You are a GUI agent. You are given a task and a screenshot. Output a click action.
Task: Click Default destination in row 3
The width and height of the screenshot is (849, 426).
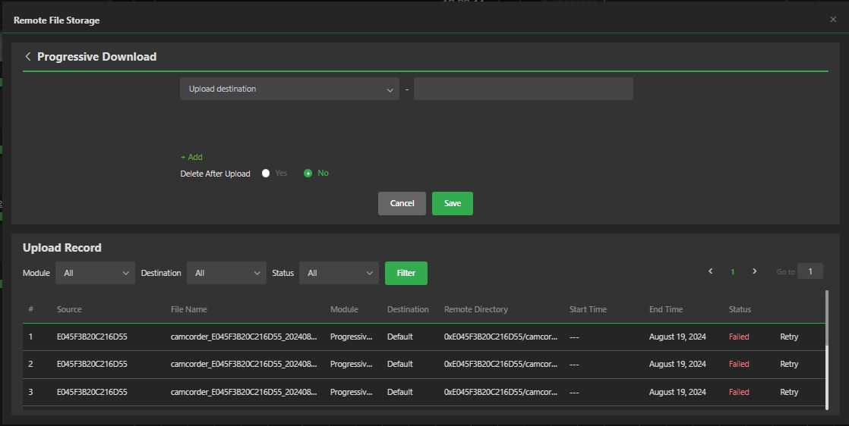[400, 392]
